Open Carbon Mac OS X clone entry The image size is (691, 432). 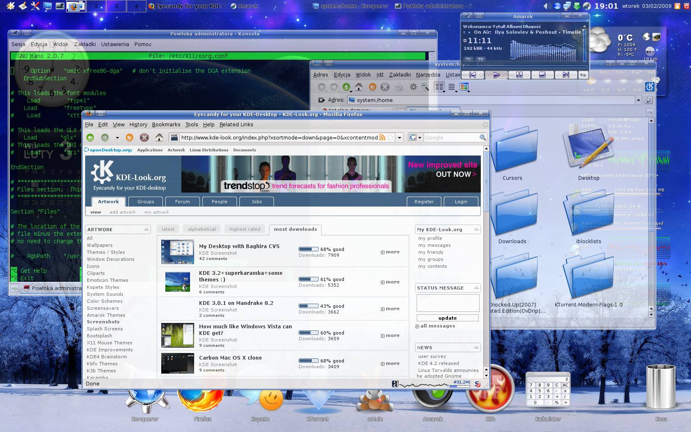tap(230, 358)
